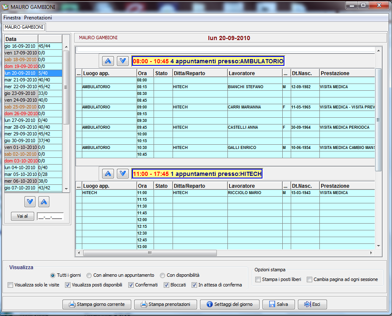Click date list scrollbar up arrow
This screenshot has height=316, width=392.
tap(66, 47)
